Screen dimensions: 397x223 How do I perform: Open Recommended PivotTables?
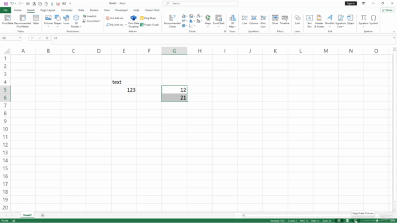click(22, 21)
